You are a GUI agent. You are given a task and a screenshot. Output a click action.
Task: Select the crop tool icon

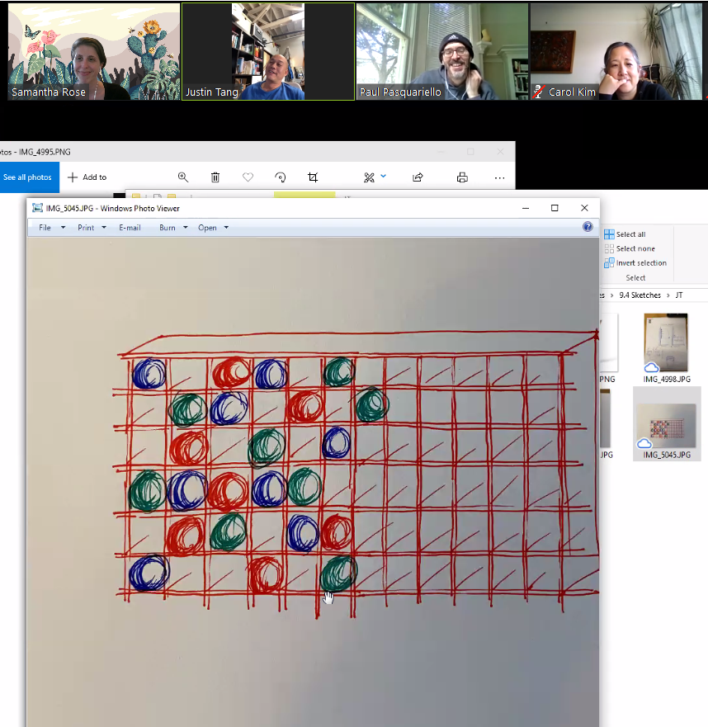click(x=313, y=177)
